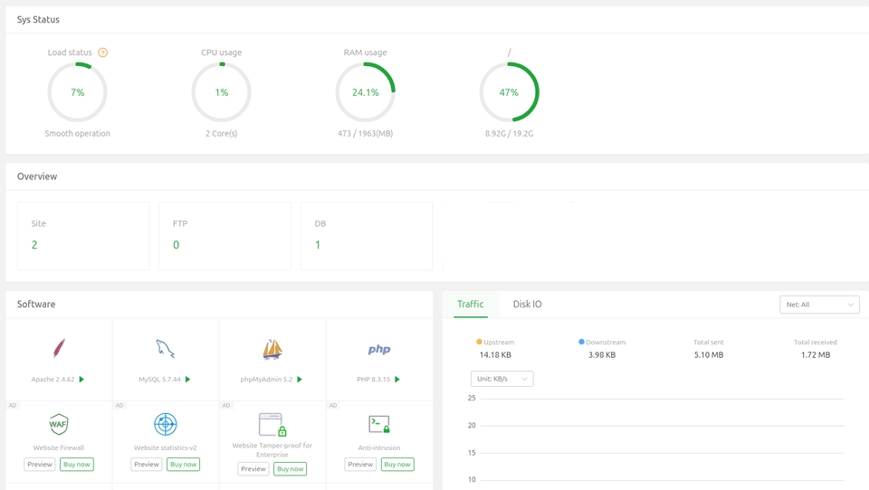Click the Website Firewall WAF shield icon
This screenshot has height=490, width=869.
[x=58, y=425]
